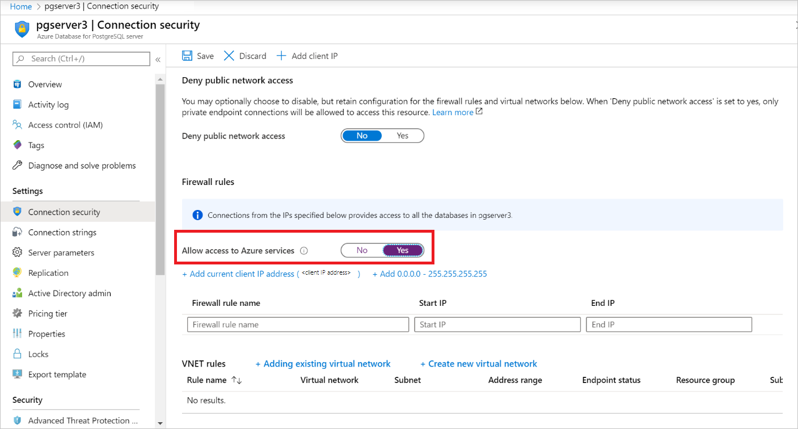Click the End IP input field
Image resolution: width=798 pixels, height=429 pixels.
click(669, 325)
